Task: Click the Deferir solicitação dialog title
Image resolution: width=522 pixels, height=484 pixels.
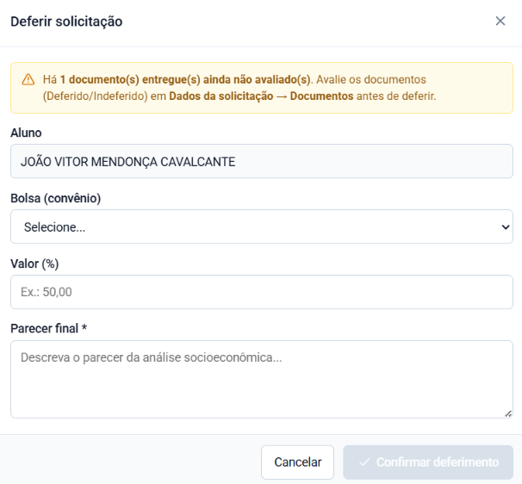Action: (x=66, y=22)
